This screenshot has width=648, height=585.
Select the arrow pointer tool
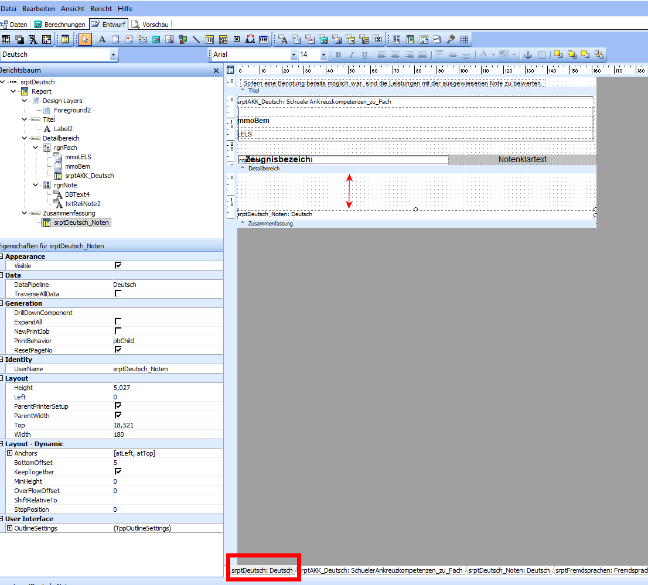(85, 39)
